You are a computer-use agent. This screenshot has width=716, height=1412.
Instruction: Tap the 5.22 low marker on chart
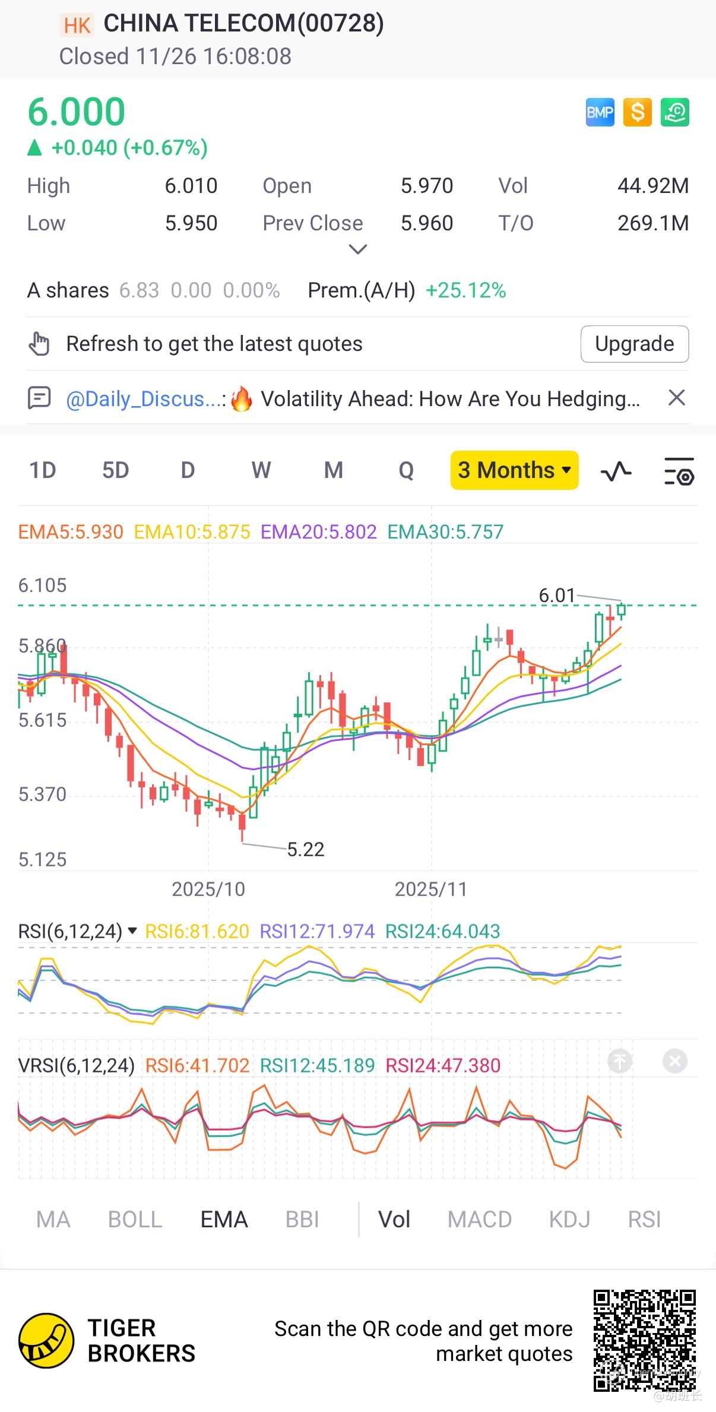pyautogui.click(x=306, y=849)
